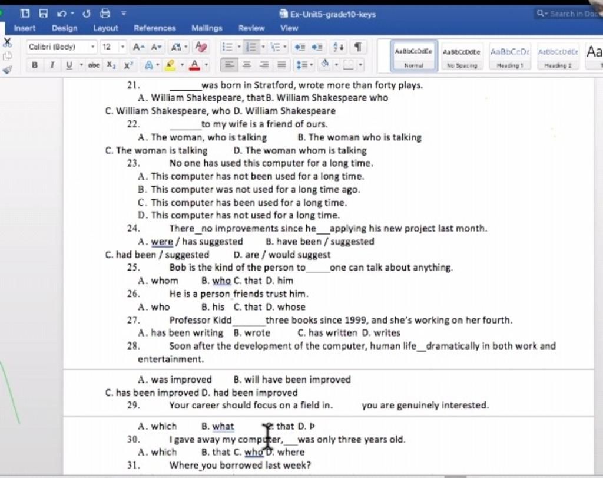Click the Text Effects icon
This screenshot has height=478, width=603.
pyautogui.click(x=149, y=65)
